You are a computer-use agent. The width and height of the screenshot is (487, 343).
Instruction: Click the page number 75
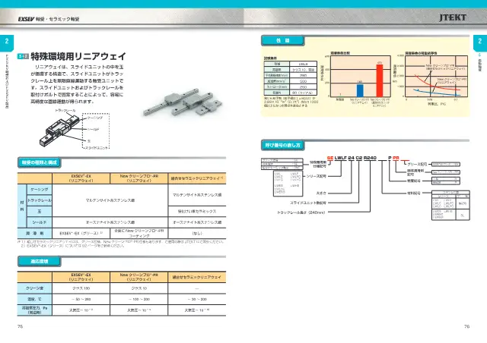(x=21, y=326)
